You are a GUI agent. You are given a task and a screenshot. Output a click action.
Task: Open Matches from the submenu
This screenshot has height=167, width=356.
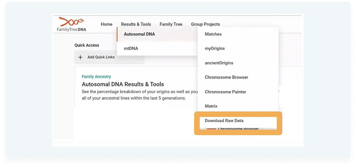[x=213, y=34]
